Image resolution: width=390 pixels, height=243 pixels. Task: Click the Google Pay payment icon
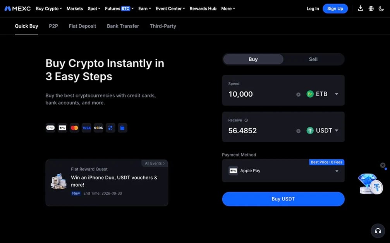tap(50, 128)
